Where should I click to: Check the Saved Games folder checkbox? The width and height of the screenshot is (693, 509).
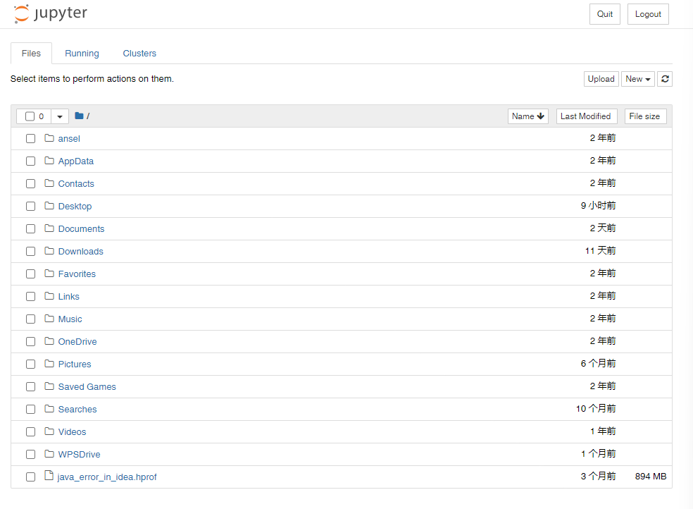tap(30, 386)
